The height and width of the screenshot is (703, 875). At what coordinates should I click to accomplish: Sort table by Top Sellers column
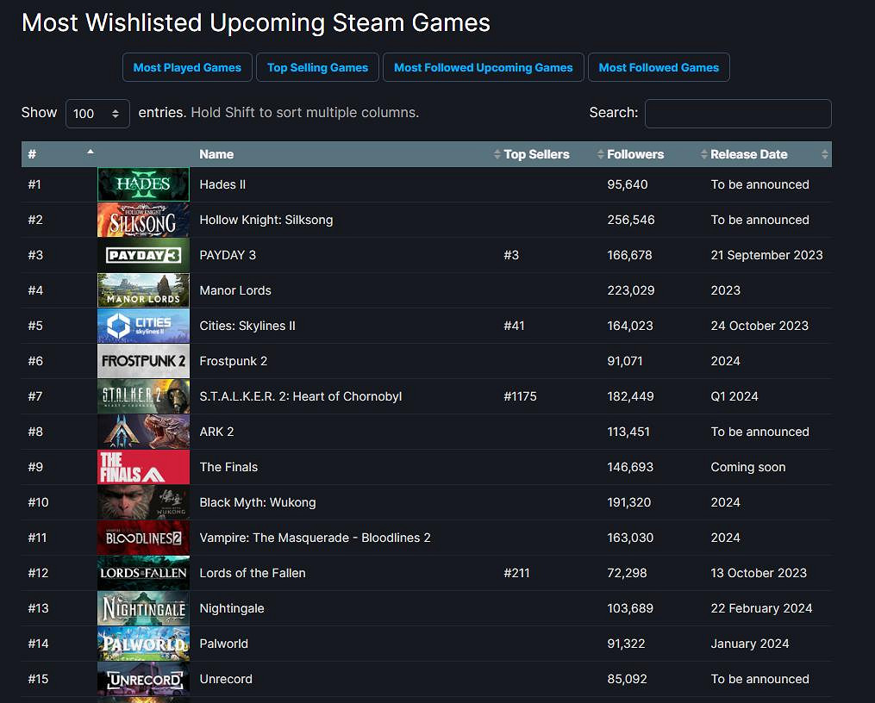pos(536,154)
